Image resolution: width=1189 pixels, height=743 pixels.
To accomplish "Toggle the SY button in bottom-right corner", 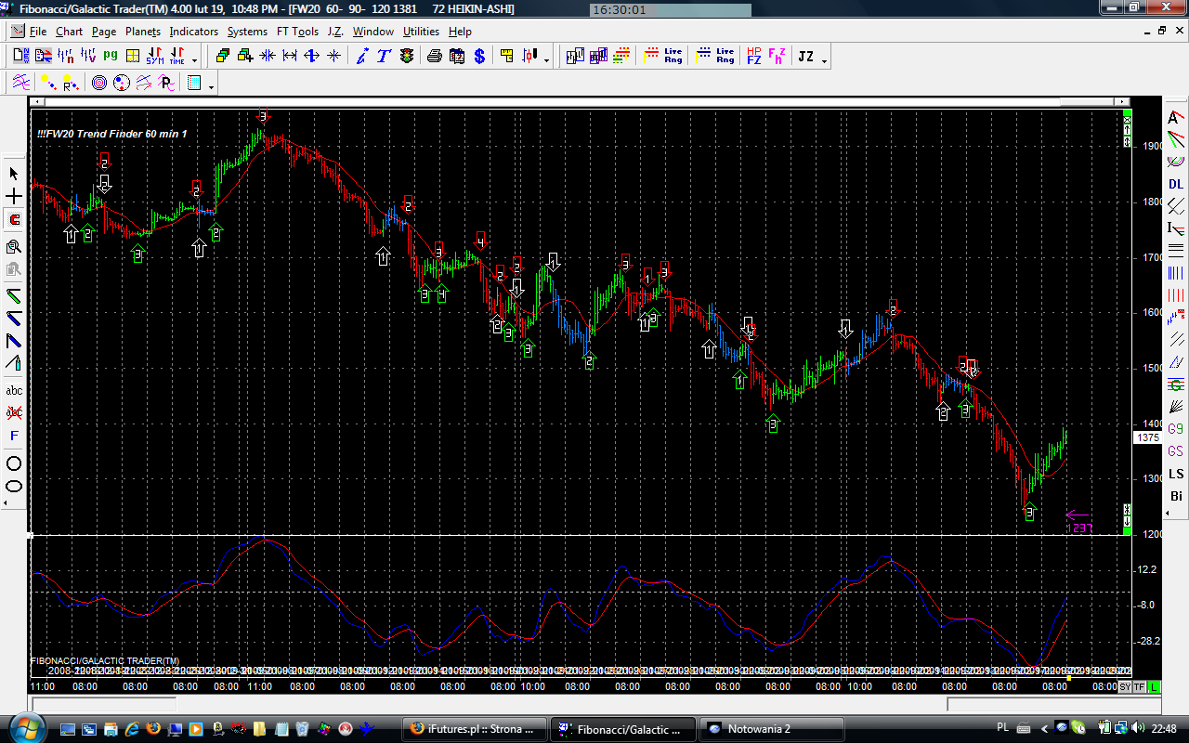I will click(x=1125, y=686).
